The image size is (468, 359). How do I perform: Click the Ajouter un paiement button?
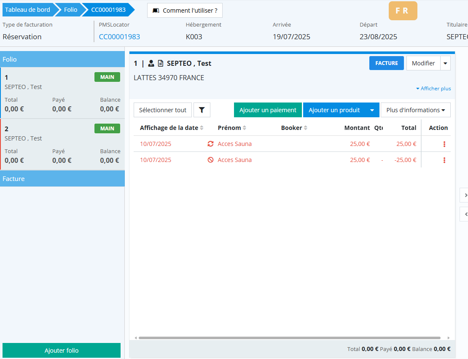[x=268, y=110]
